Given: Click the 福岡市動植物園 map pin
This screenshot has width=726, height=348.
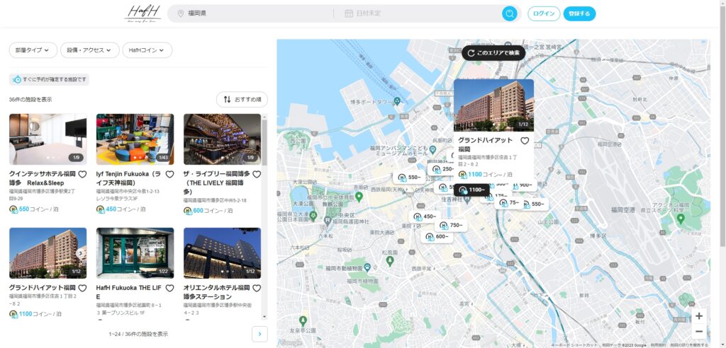Looking at the screenshot, I should tap(367, 267).
